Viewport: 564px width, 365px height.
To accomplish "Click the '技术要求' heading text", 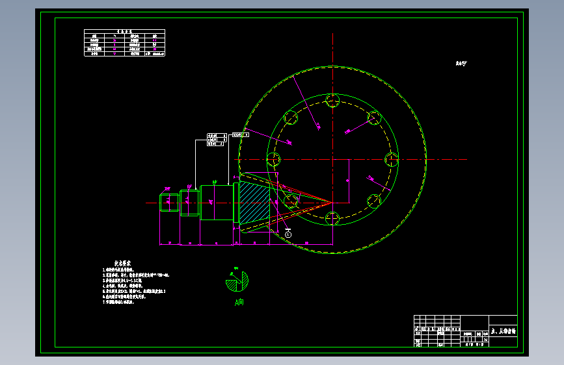I will click(123, 263).
